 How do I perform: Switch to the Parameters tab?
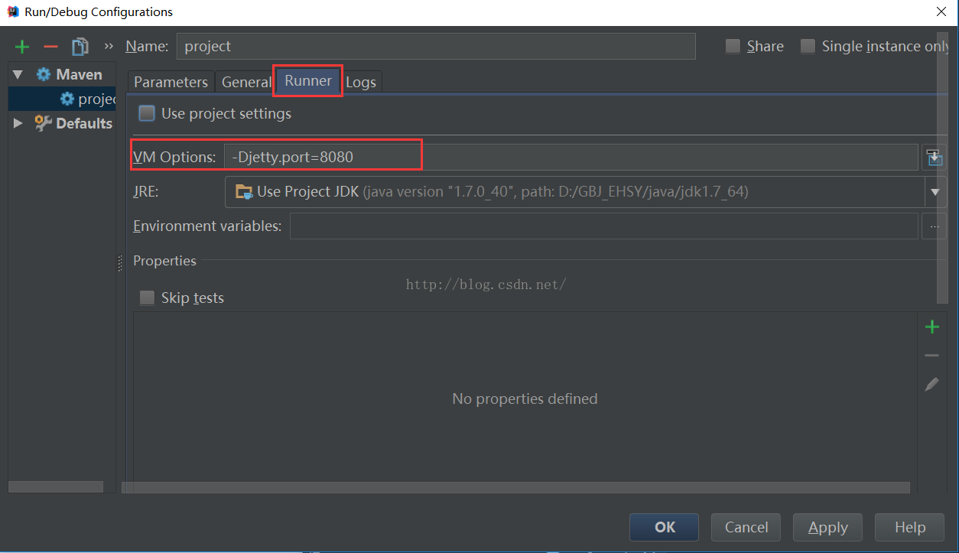pos(171,82)
